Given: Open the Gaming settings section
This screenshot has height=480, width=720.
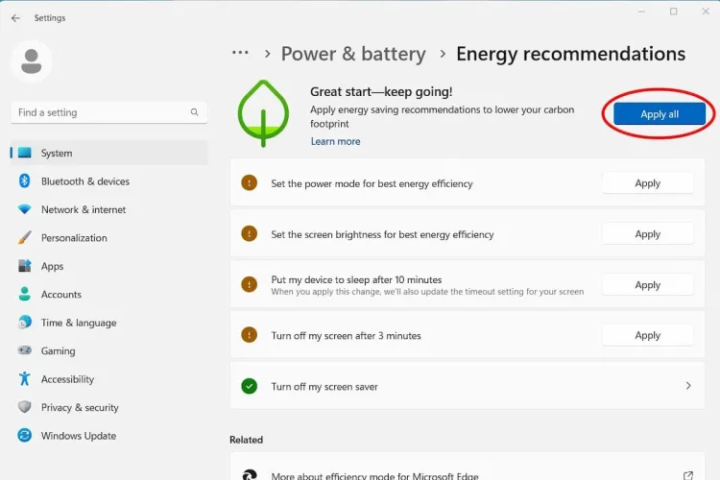Looking at the screenshot, I should 58,351.
